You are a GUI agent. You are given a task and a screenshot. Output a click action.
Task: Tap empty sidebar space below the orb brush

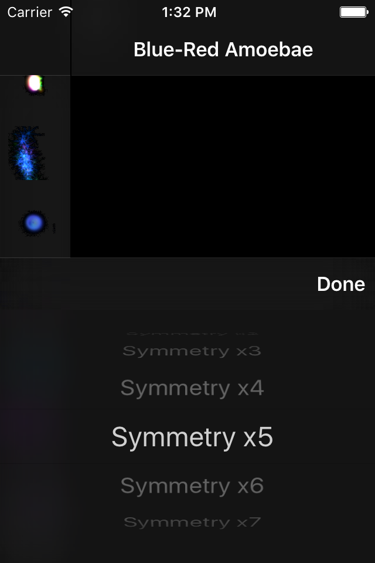[x=35, y=247]
